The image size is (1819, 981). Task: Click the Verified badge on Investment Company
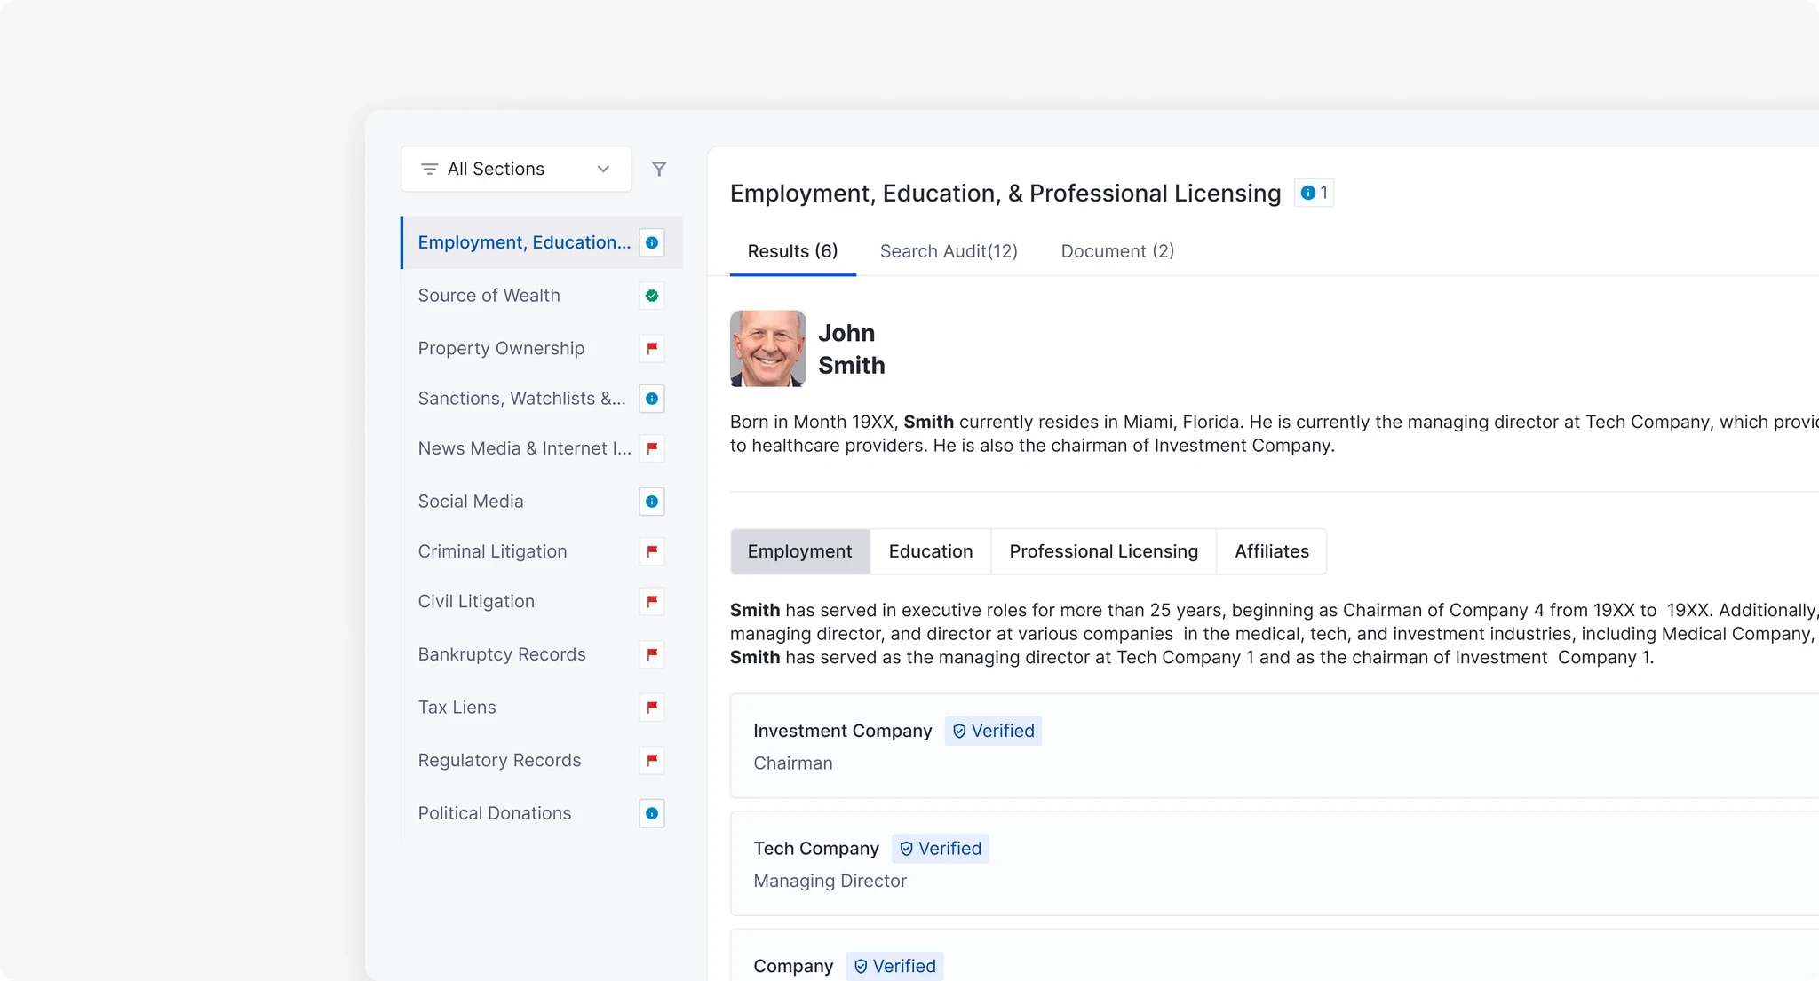[x=993, y=731]
